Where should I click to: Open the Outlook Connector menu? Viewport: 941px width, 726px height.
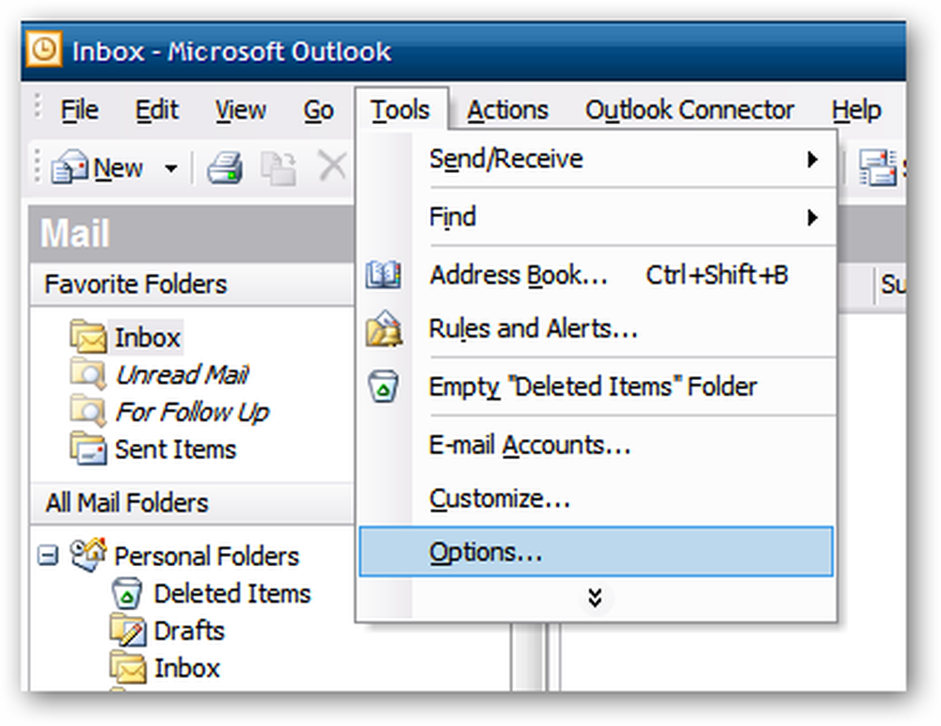click(690, 110)
